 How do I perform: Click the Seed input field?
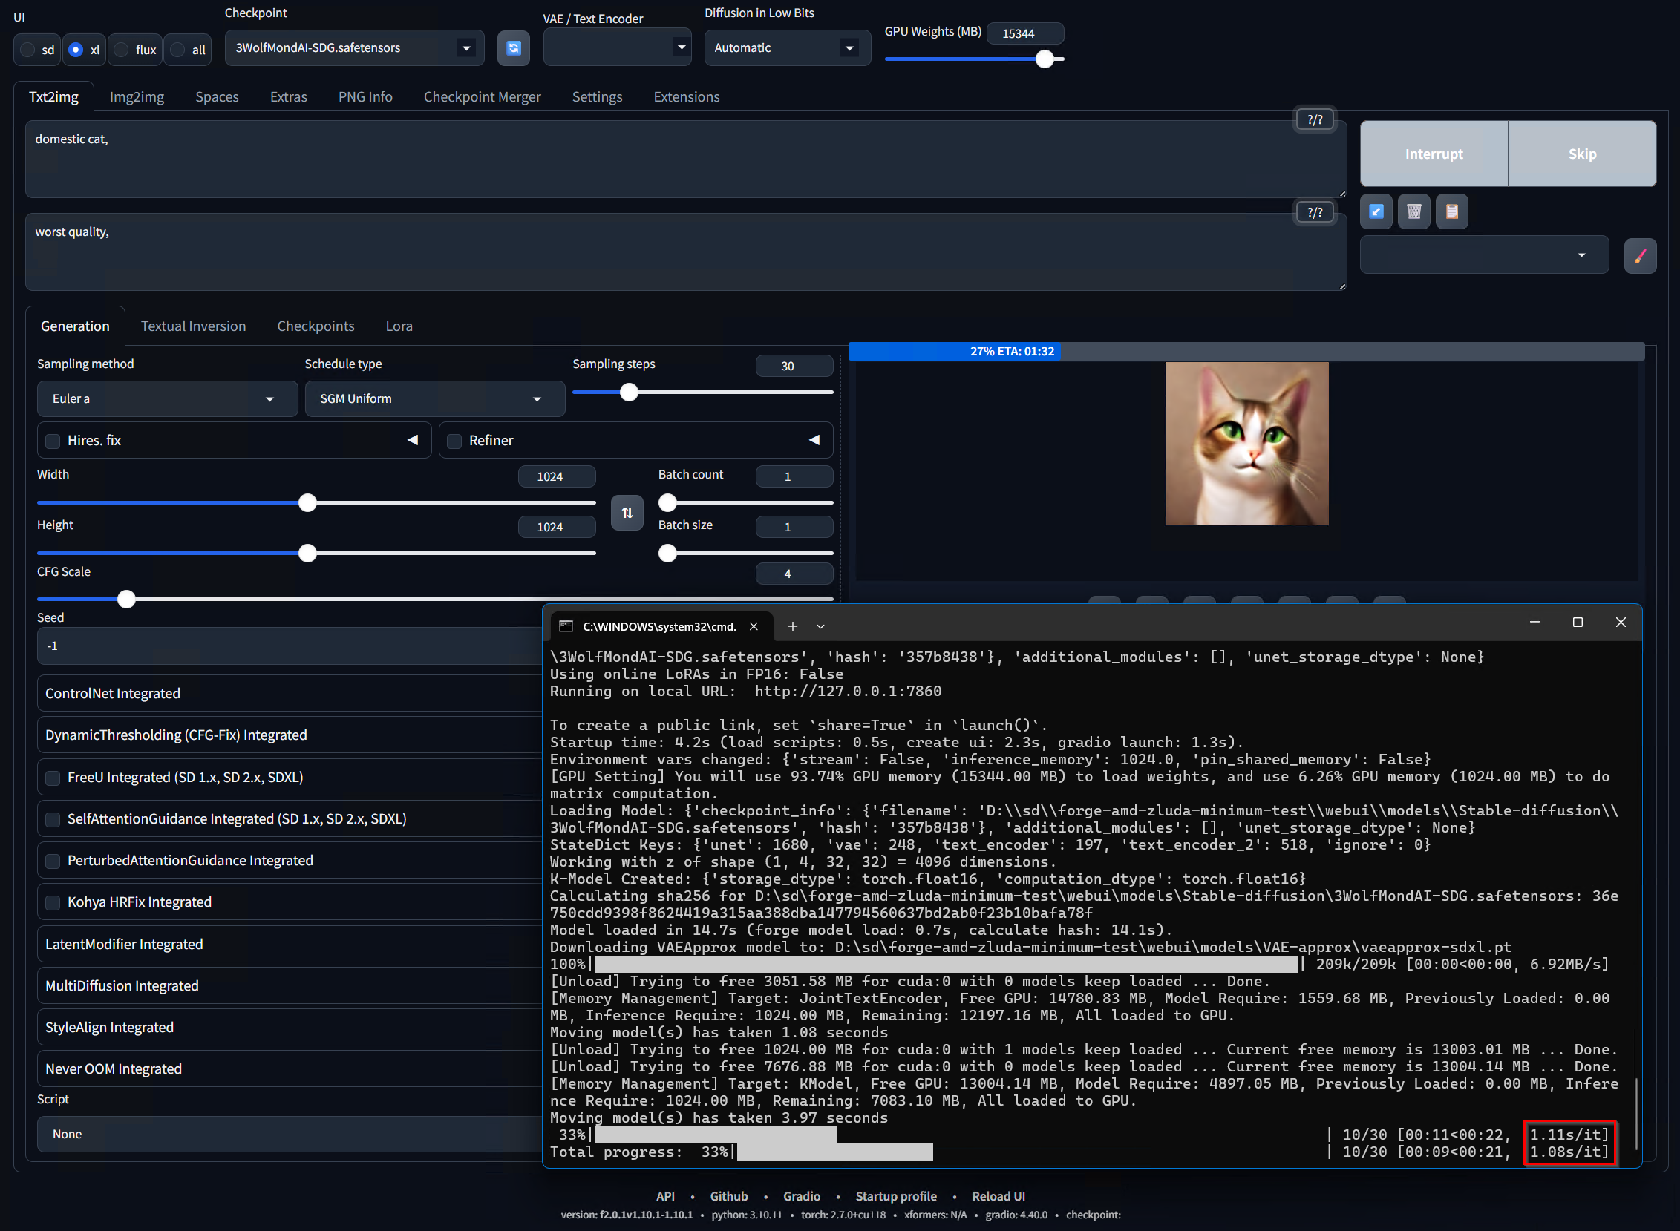[291, 646]
